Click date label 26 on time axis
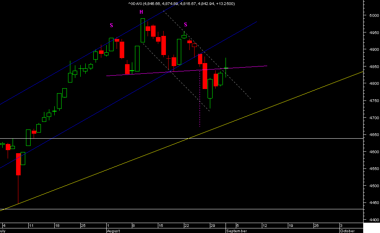 (x=316, y=225)
